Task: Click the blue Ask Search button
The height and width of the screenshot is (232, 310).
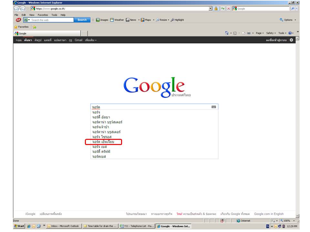Action: pyautogui.click(x=82, y=20)
